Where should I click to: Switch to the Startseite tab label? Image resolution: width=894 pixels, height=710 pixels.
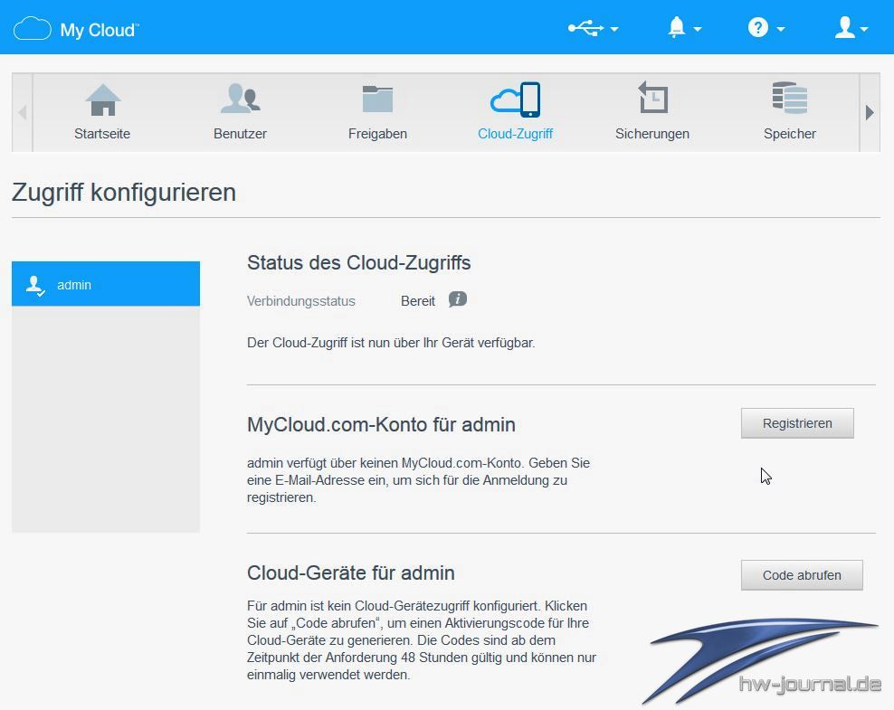(102, 134)
